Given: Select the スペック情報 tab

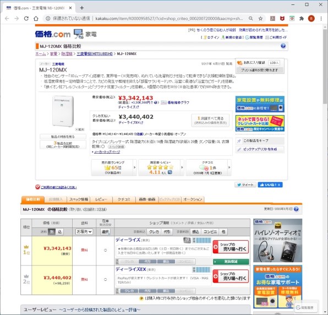Looking at the screenshot, I should [79, 199].
